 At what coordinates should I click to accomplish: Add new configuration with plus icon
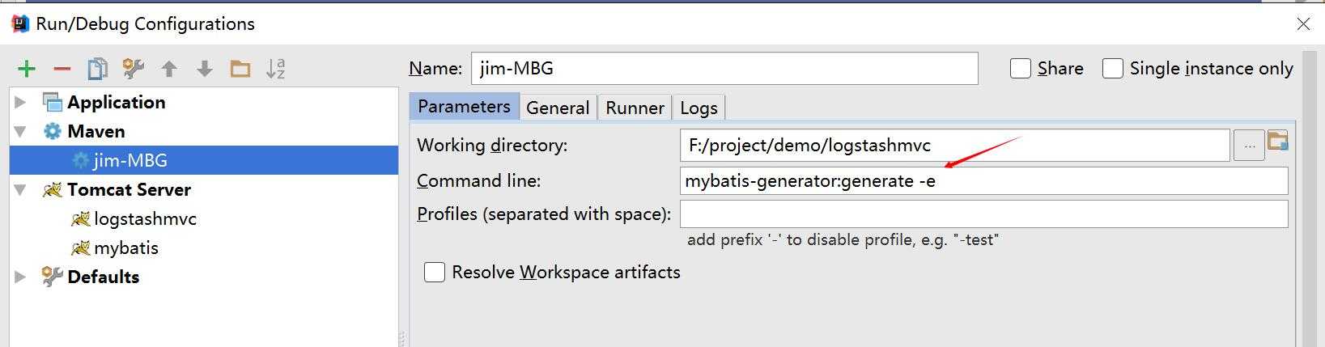pyautogui.click(x=27, y=70)
